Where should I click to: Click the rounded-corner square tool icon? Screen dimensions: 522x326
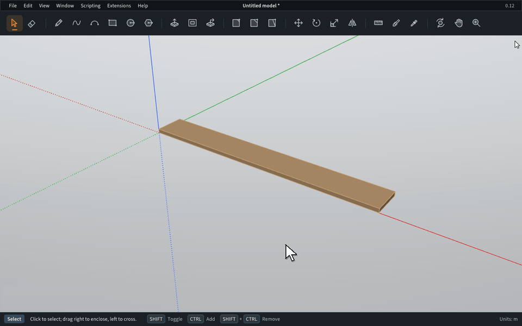(236, 23)
